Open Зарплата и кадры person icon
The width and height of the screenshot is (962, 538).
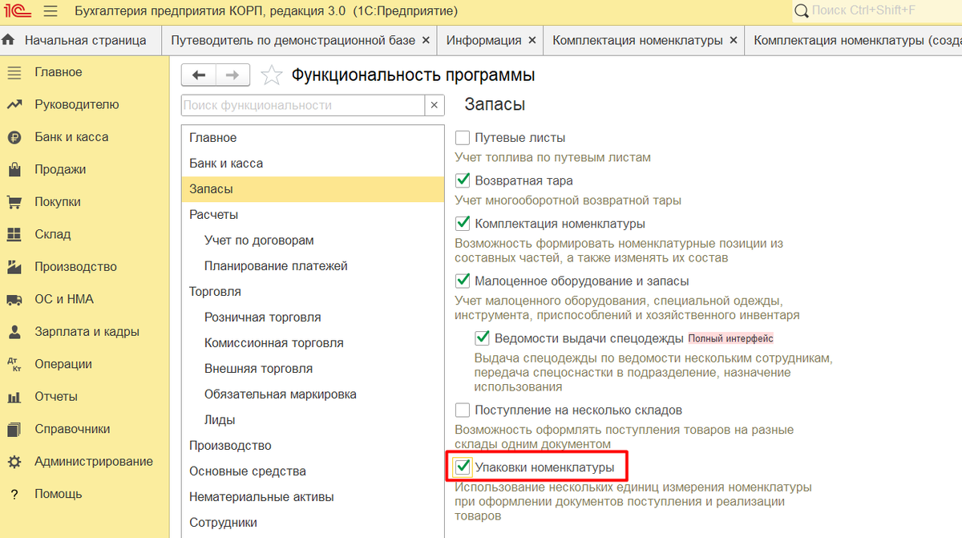point(14,331)
